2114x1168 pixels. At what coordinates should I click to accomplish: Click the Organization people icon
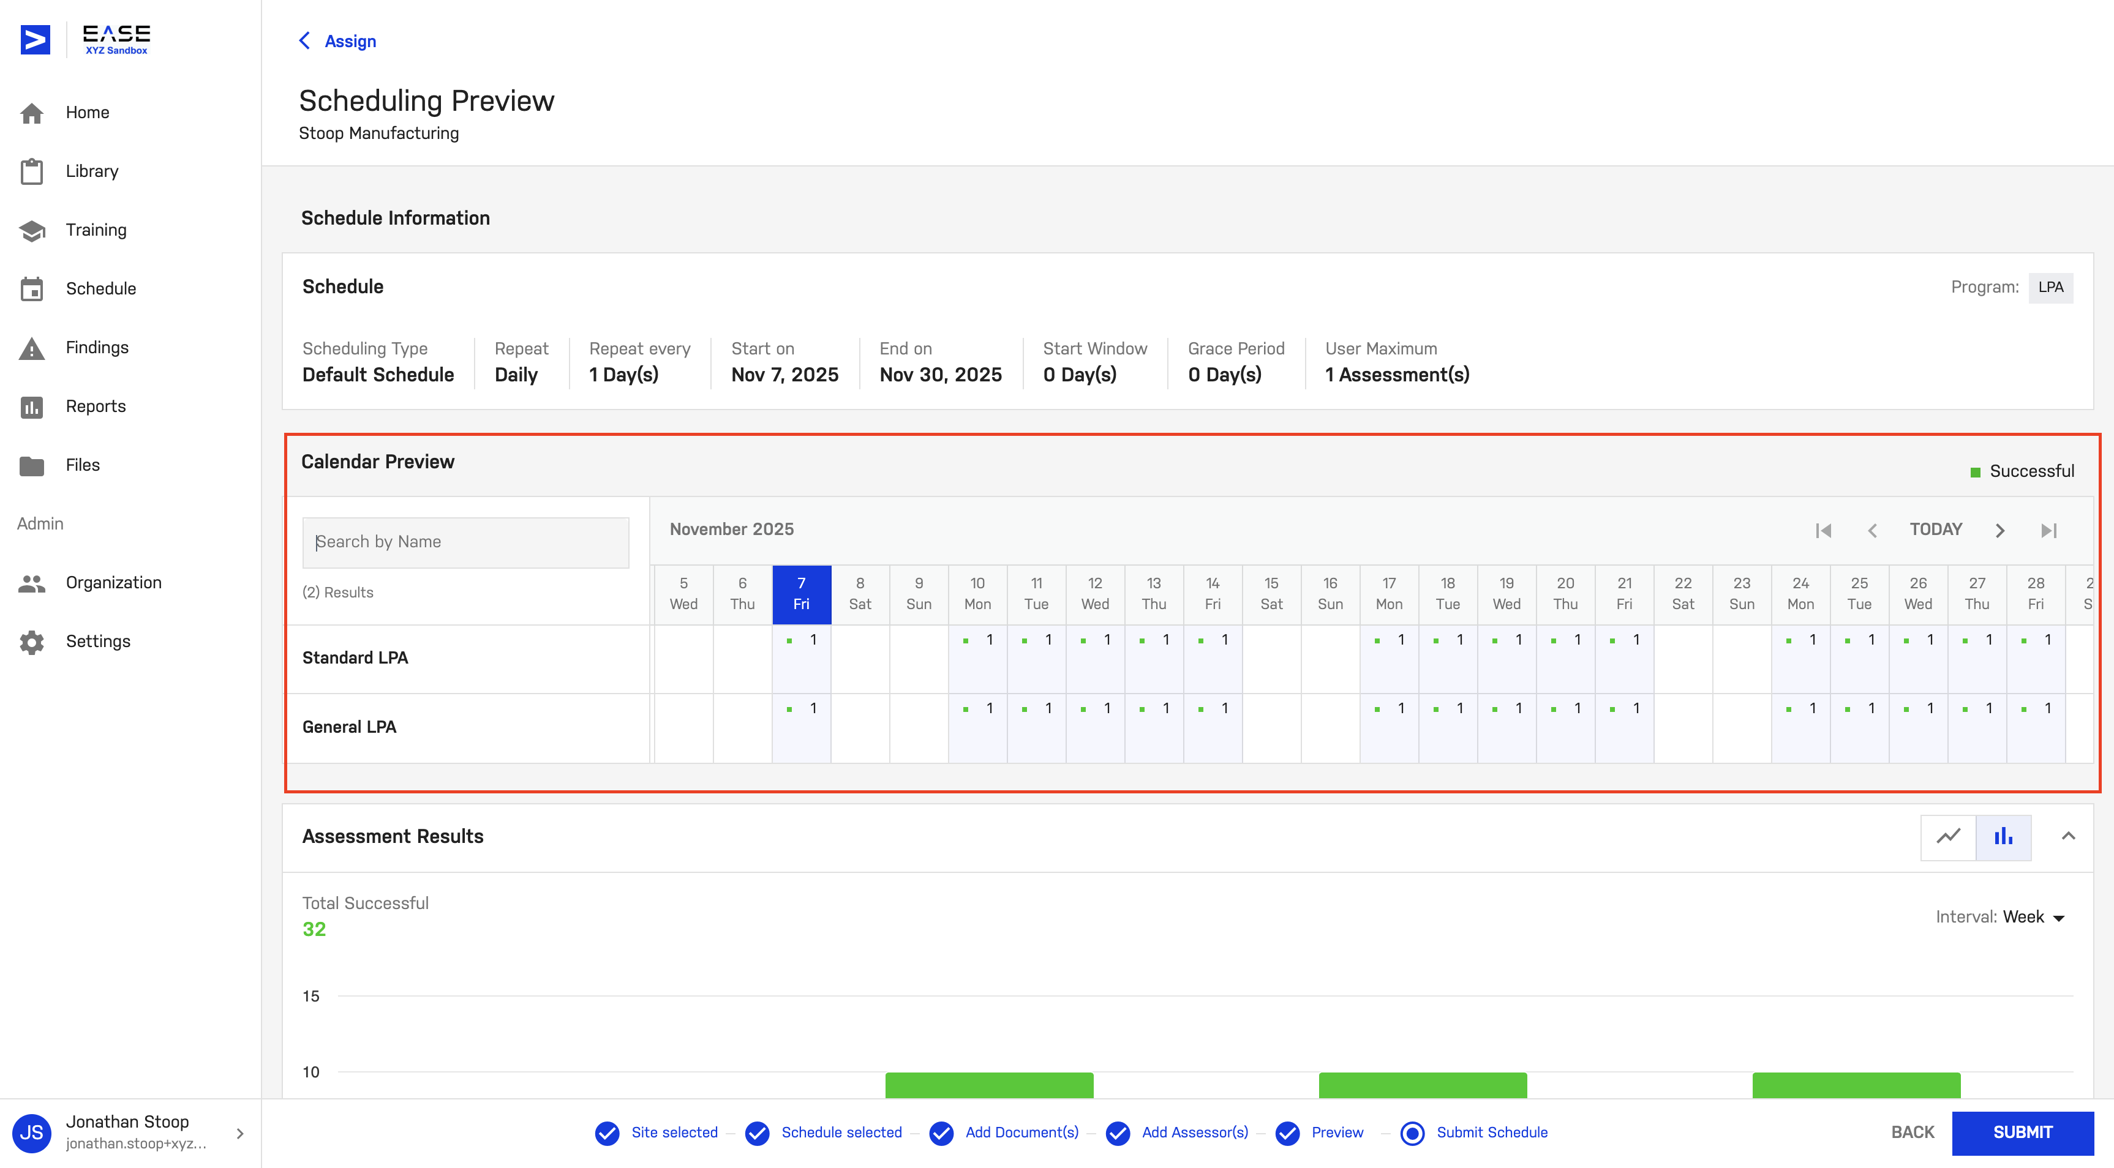click(x=32, y=583)
